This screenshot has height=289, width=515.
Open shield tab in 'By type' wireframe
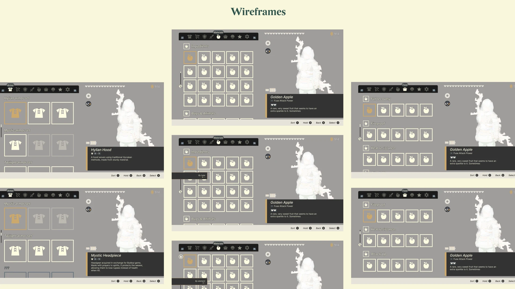tap(204, 142)
